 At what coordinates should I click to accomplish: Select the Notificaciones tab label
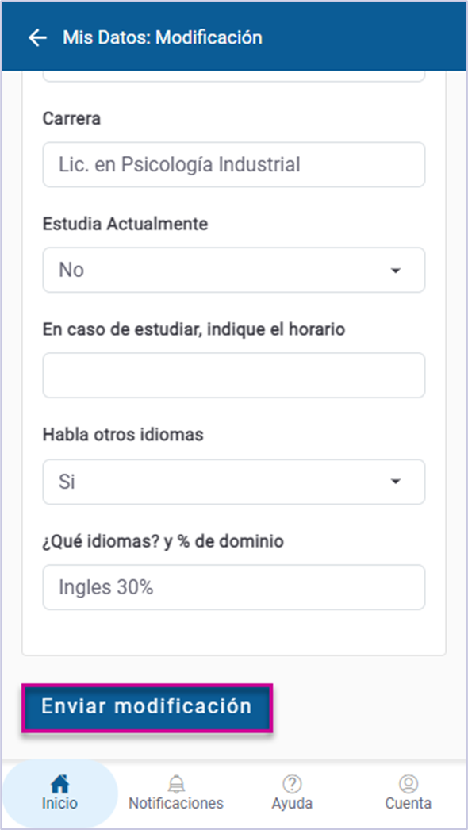176,803
